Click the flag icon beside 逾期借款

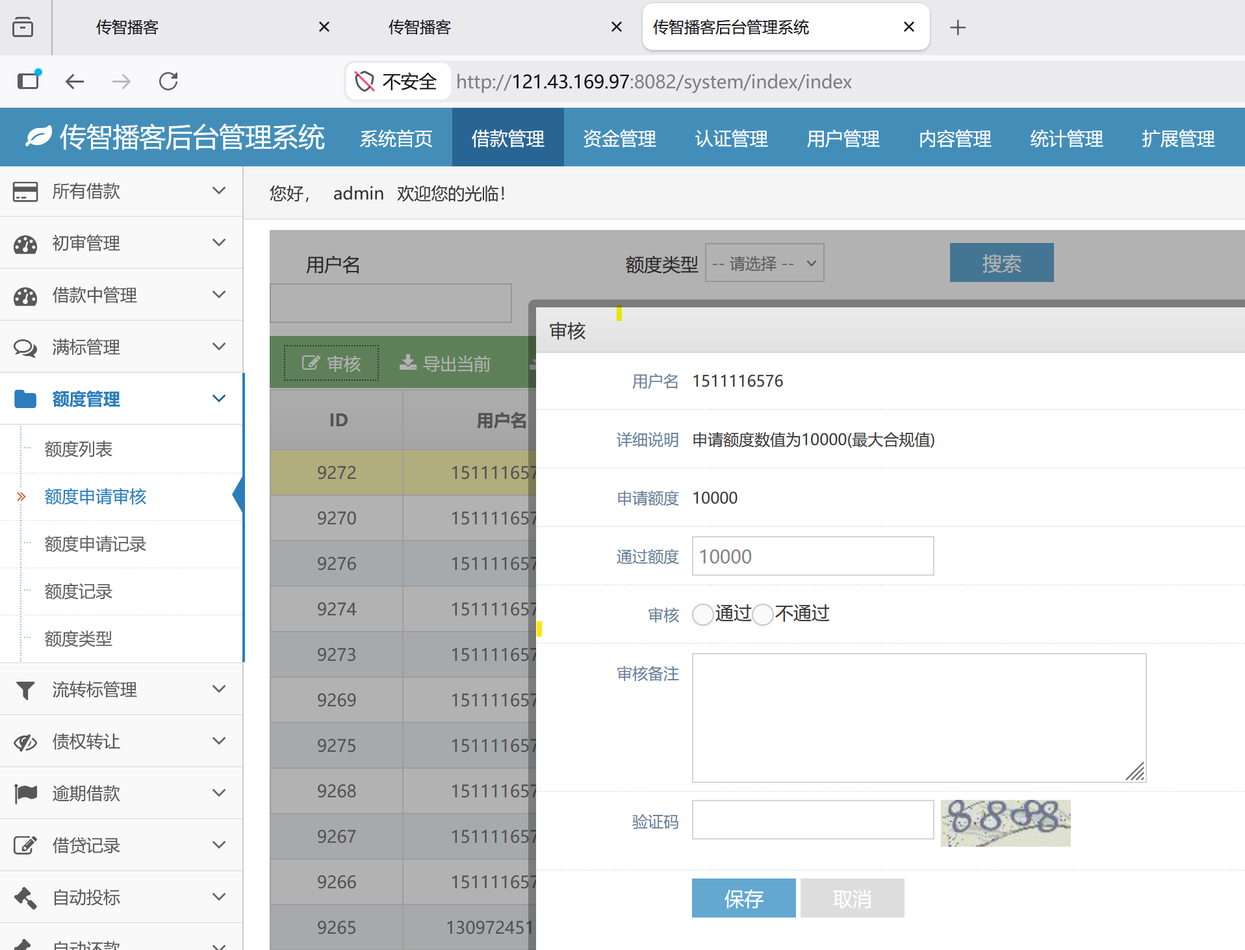click(x=25, y=793)
